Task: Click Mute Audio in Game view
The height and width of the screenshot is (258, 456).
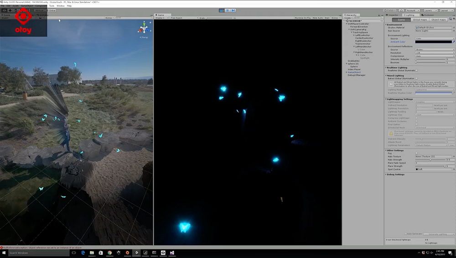Action: pyautogui.click(x=318, y=18)
